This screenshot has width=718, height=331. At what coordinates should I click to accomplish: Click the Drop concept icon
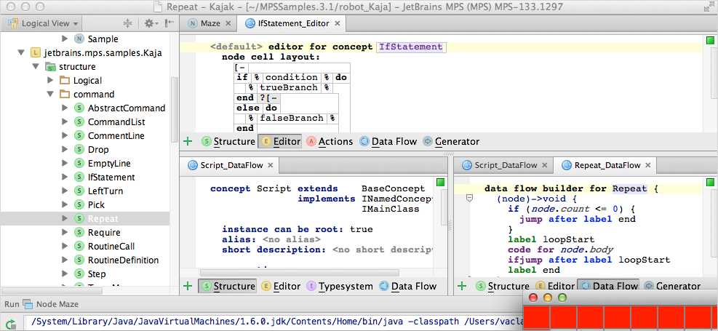79,150
